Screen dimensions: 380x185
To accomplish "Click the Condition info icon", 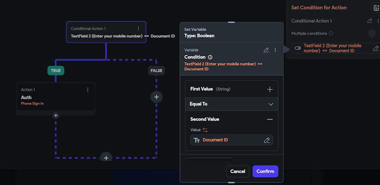I will tap(210, 57).
